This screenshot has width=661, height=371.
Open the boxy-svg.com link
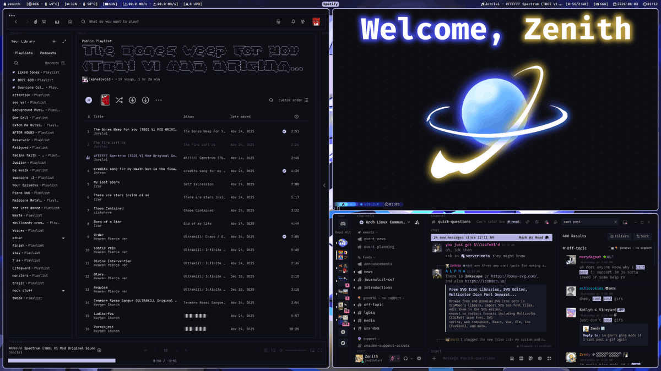[514, 276]
